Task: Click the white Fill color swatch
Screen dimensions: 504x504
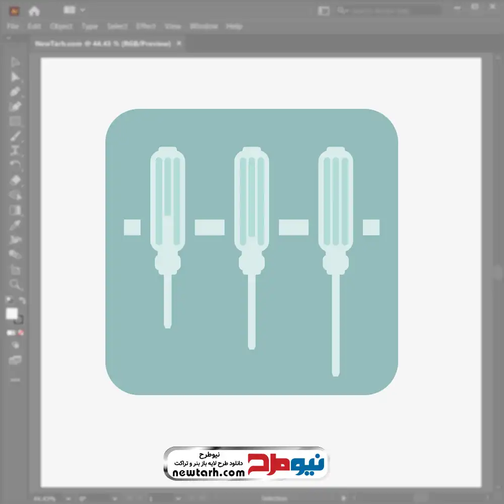Action: coord(12,313)
